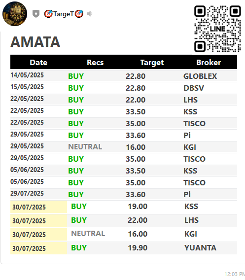245x280 pixels.
Task: Select the Broker column header
Action: click(209, 63)
